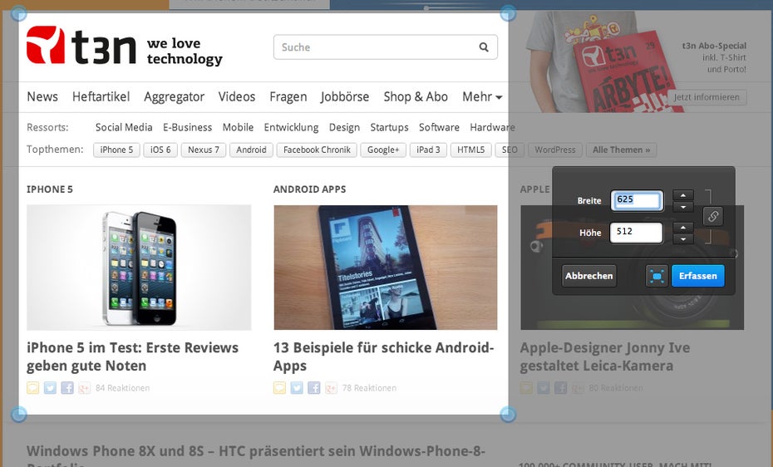Increase Höhe with up stepper

pyautogui.click(x=683, y=227)
